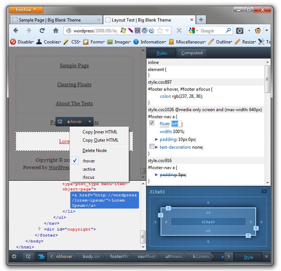This screenshot has width=281, height=271.
Task: Run search with the magnifier icon
Action: 228,30
